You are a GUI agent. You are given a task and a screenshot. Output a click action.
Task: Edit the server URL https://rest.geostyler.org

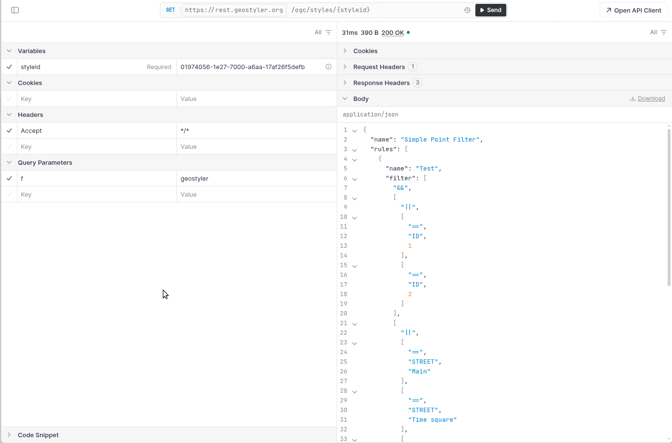pyautogui.click(x=234, y=10)
